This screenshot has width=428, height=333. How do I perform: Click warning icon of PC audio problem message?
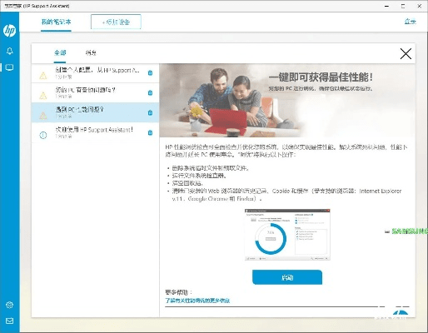(x=43, y=96)
